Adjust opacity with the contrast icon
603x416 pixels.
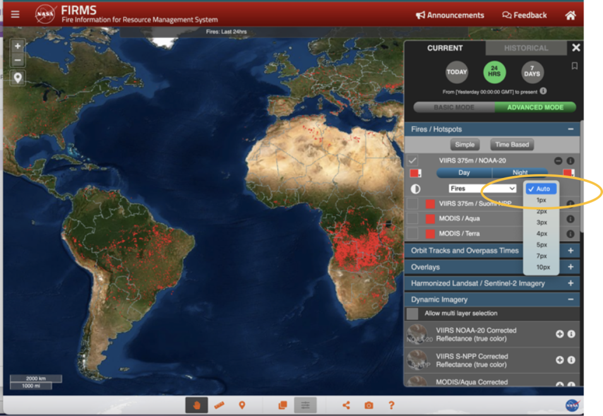tap(415, 189)
